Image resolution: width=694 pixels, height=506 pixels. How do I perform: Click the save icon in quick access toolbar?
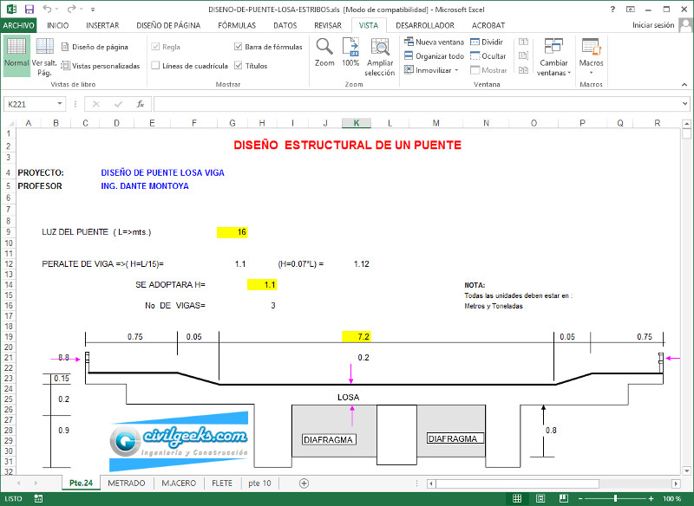pyautogui.click(x=27, y=9)
